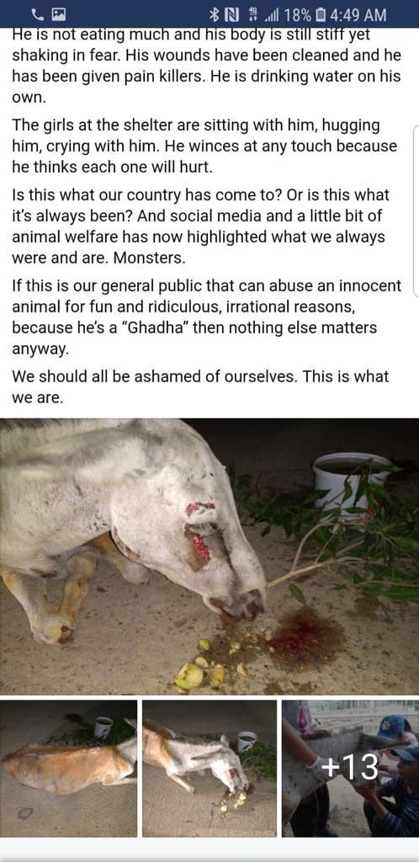Open the middle thumbnail with donkey and cup
The height and width of the screenshot is (862, 419).
[209, 768]
